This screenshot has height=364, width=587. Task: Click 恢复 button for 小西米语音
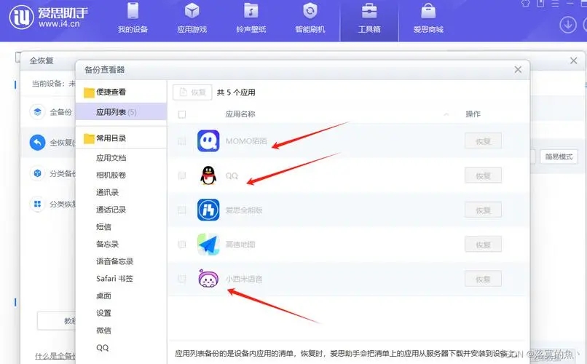[483, 279]
